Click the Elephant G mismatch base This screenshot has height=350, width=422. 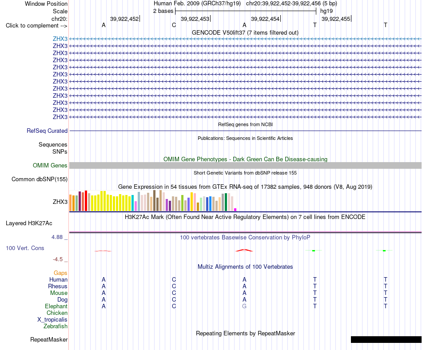(x=244, y=306)
